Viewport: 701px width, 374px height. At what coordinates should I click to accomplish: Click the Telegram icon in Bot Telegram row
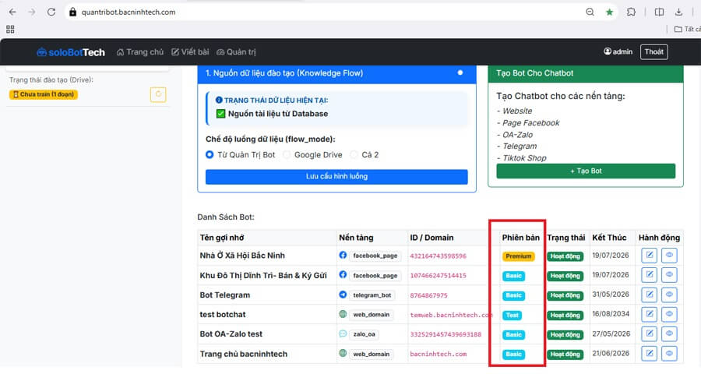[343, 295]
